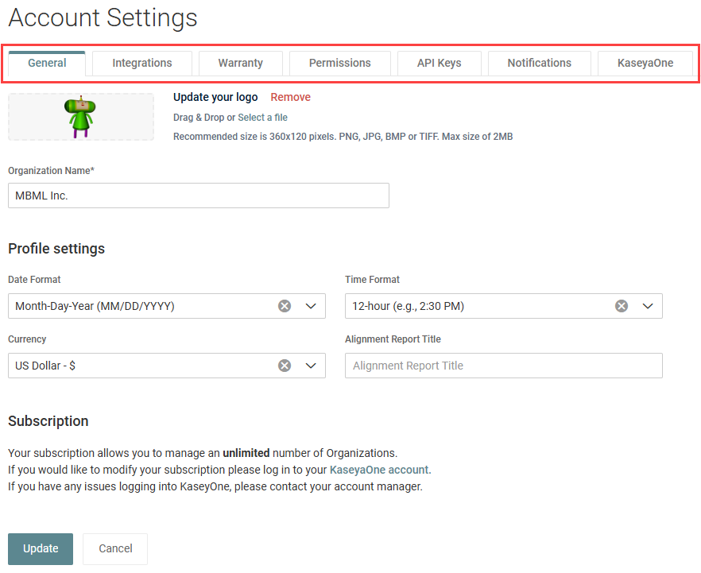Image resolution: width=701 pixels, height=573 pixels.
Task: Open the Notifications tab
Action: click(x=539, y=63)
